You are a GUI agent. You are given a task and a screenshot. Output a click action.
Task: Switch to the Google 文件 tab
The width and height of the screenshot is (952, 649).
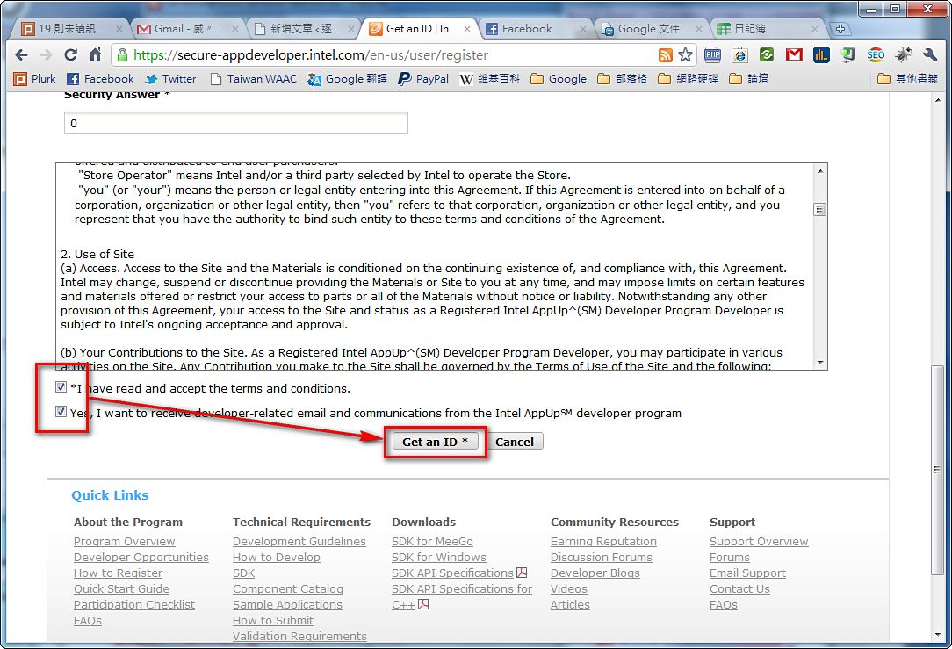pyautogui.click(x=653, y=29)
